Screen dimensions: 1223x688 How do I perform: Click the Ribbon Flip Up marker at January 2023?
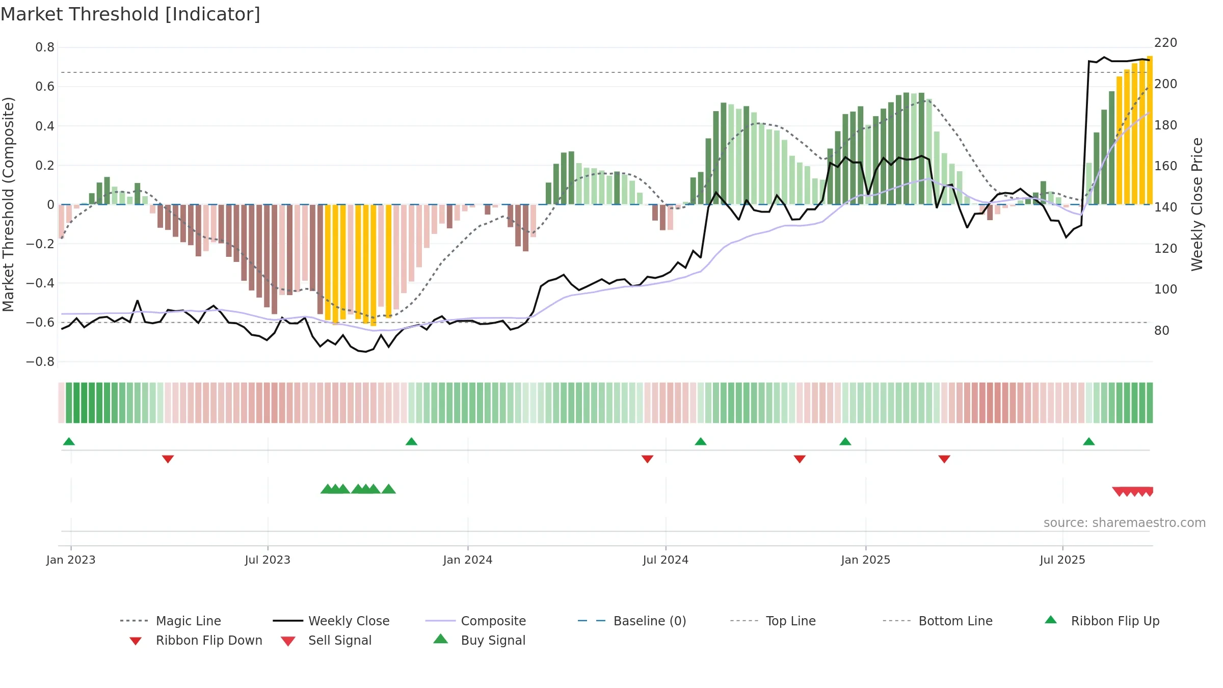pyautogui.click(x=69, y=441)
